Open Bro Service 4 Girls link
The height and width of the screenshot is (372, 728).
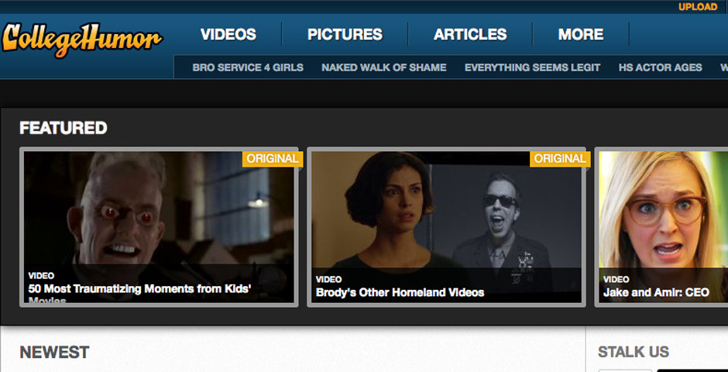pyautogui.click(x=248, y=67)
